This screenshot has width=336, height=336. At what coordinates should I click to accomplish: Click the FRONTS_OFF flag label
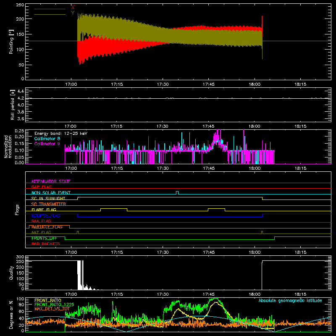44,238
